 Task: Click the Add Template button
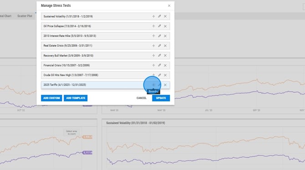pyautogui.click(x=76, y=98)
